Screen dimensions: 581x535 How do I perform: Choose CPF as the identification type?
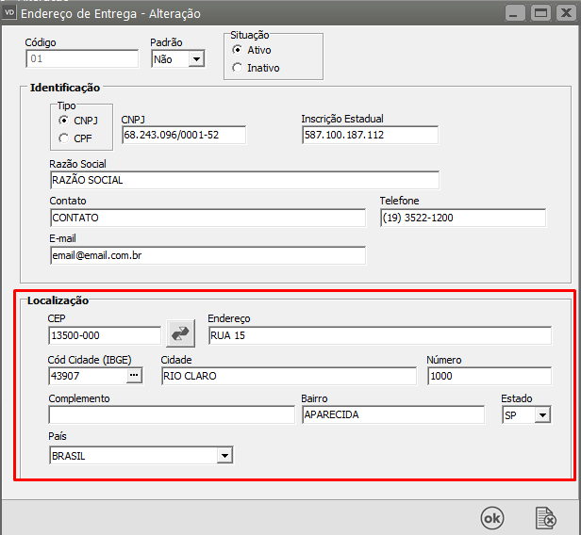(64, 138)
